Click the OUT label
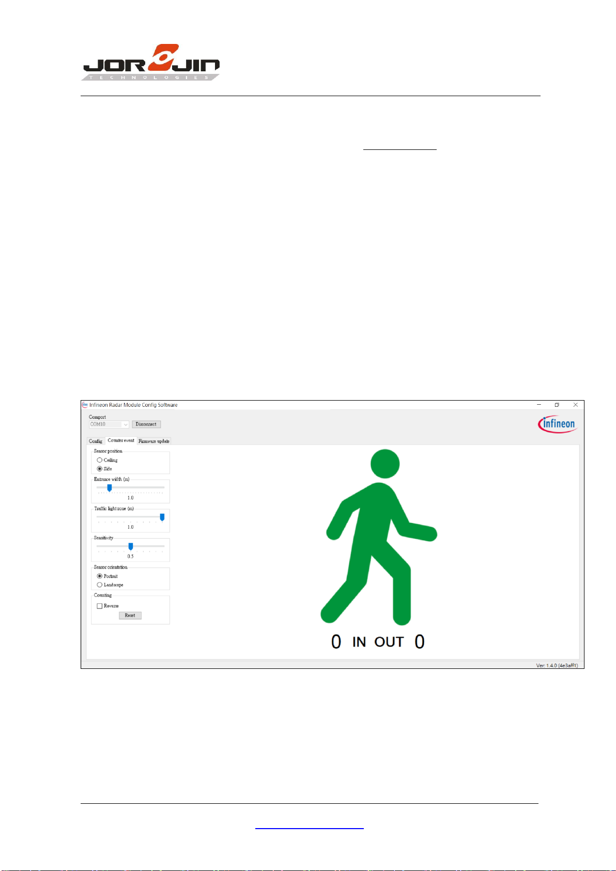 pos(389,642)
